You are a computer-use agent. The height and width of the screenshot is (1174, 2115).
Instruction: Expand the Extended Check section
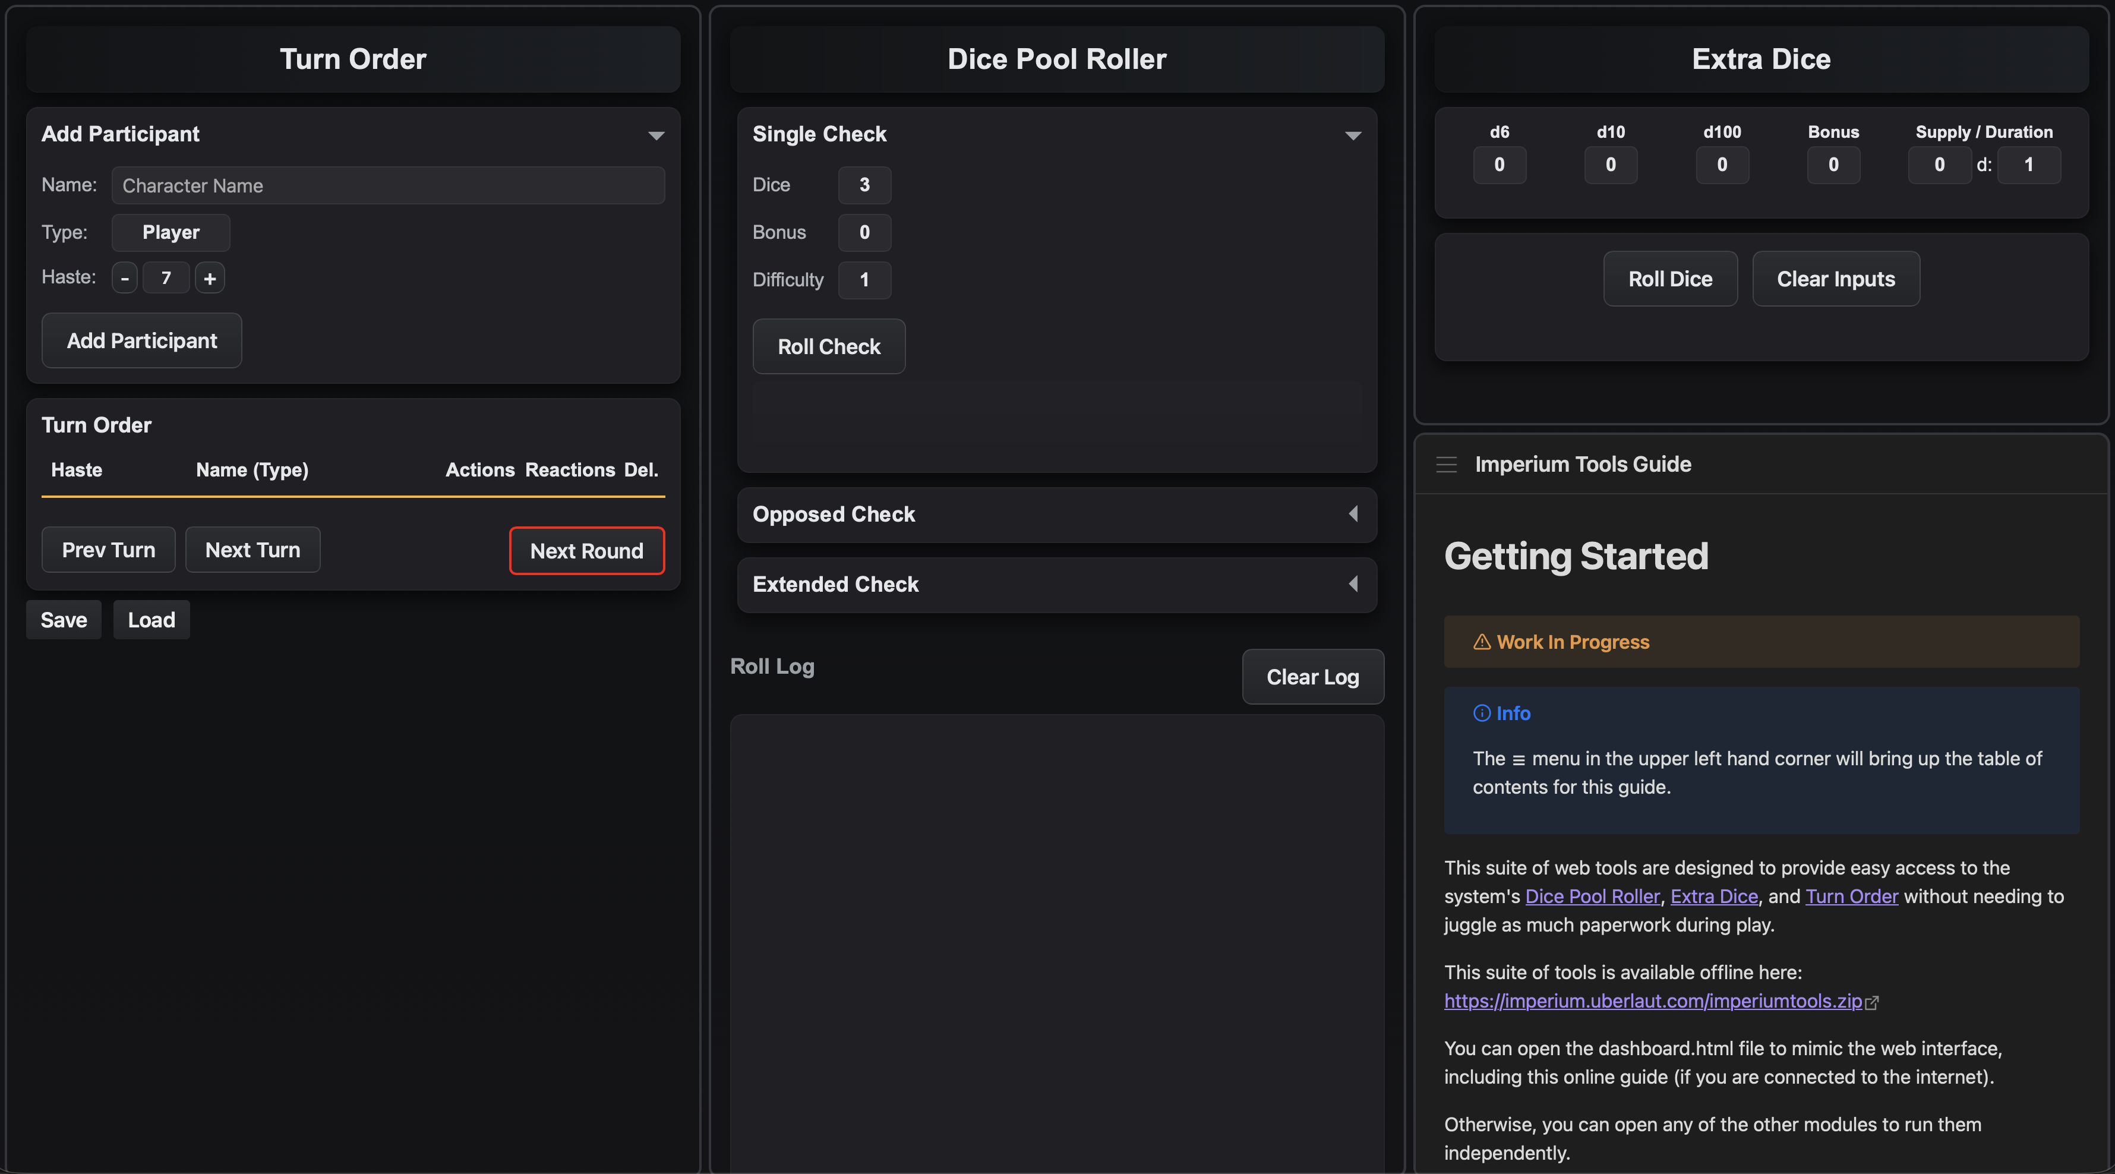1352,583
